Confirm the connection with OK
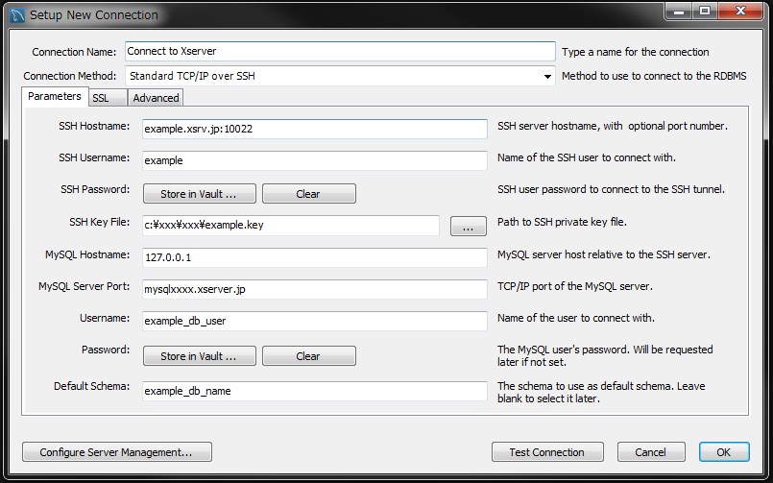The height and width of the screenshot is (483, 773). point(724,452)
